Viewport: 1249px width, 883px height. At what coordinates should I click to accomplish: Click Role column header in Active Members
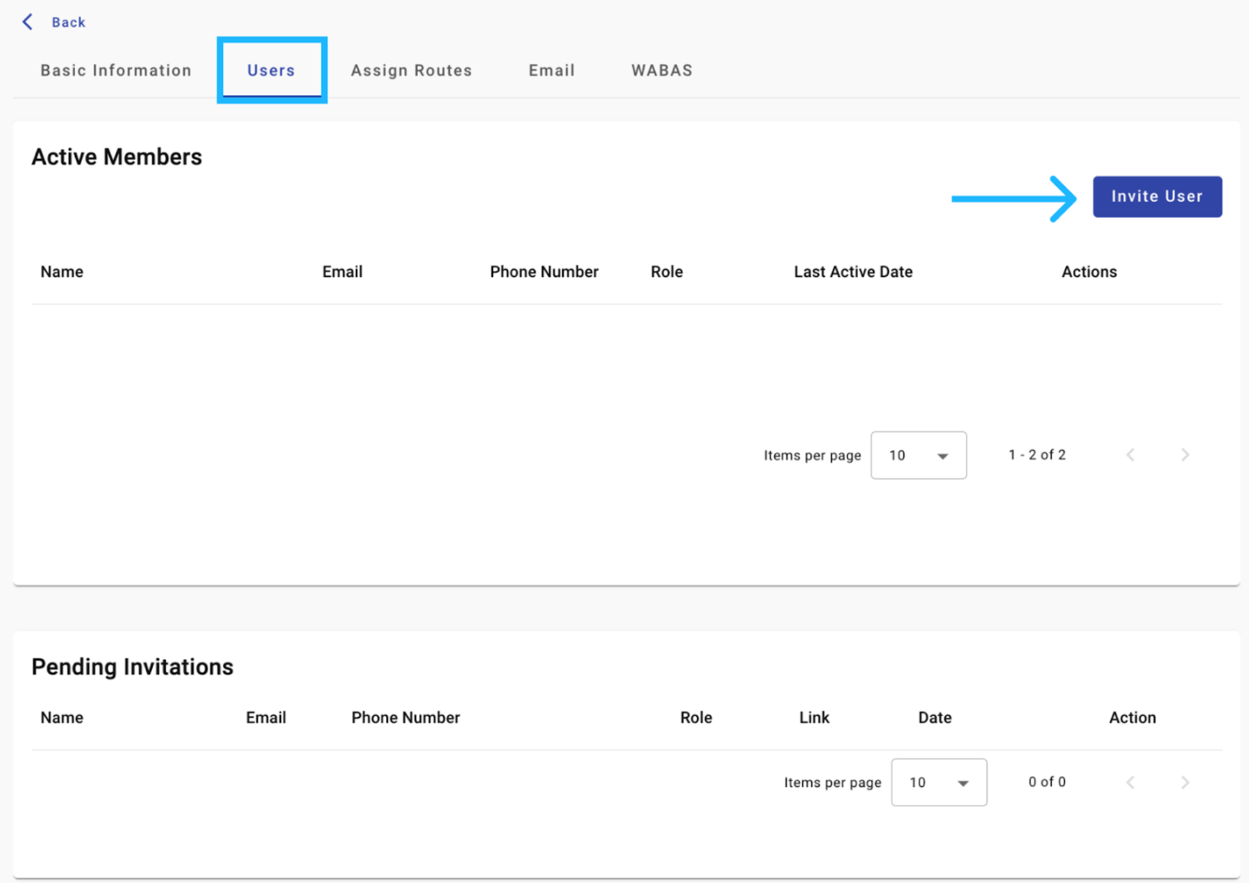[667, 272]
